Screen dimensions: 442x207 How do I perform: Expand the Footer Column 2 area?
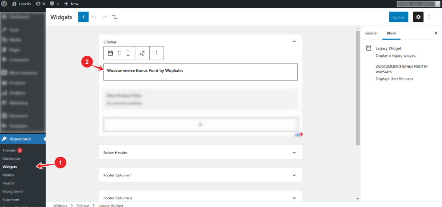[x=200, y=198]
